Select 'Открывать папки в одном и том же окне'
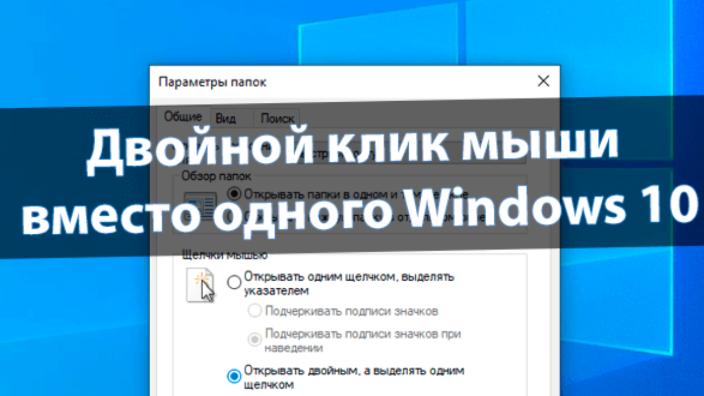 234,194
